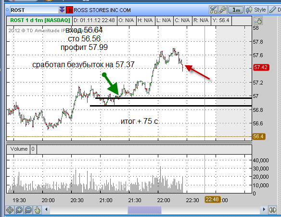Image resolution: width=281 pixels, height=217 pixels.
Task: Click the ROST 1 d 1m [NASDAQ] label
Action: coord(40,21)
